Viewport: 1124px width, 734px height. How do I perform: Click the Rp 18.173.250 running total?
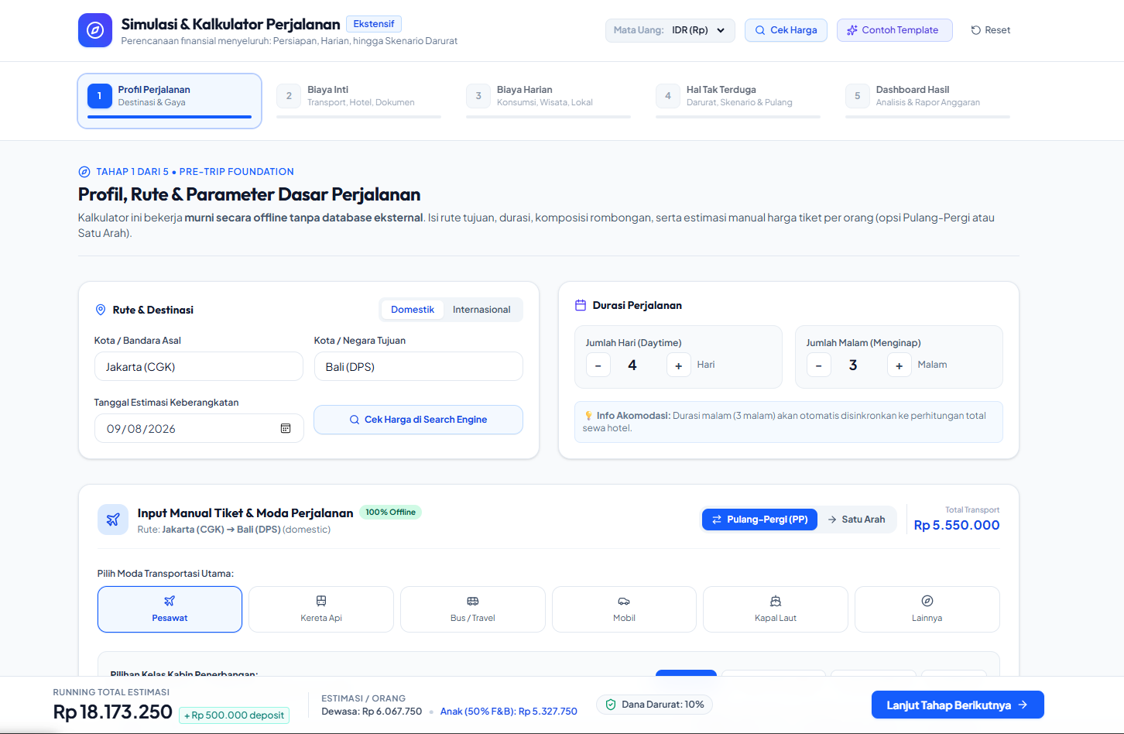(x=113, y=712)
